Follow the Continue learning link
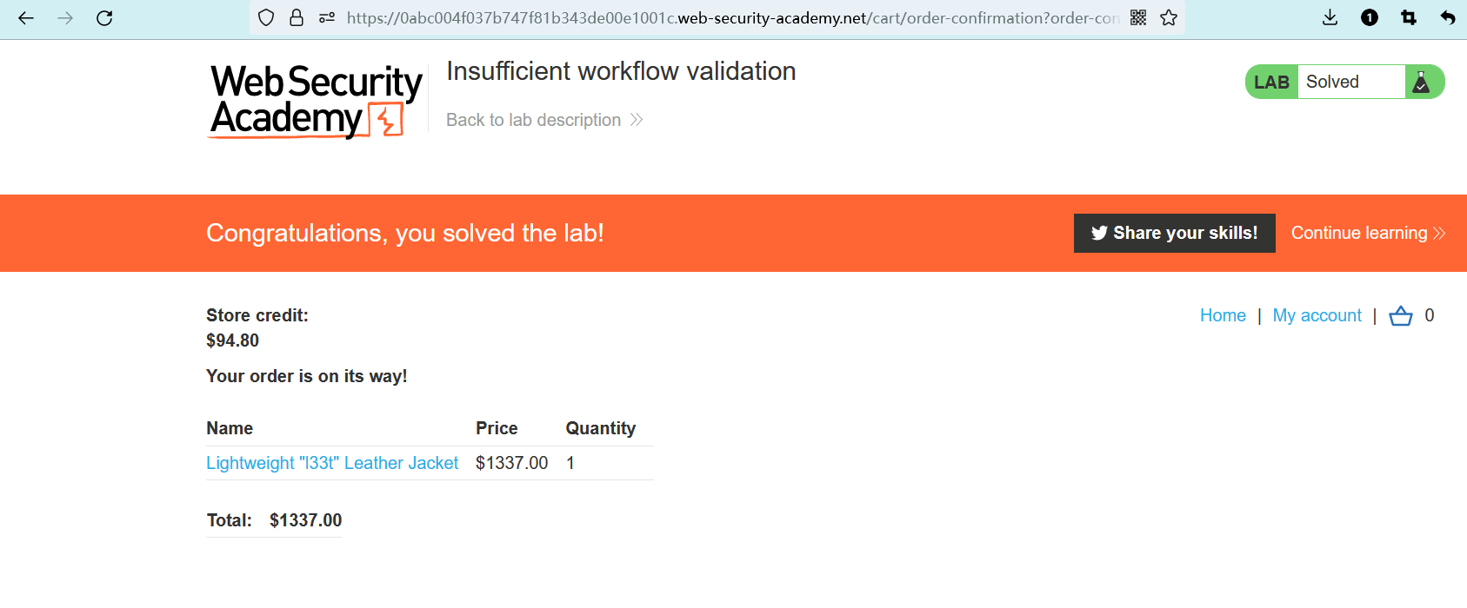 coord(1367,234)
